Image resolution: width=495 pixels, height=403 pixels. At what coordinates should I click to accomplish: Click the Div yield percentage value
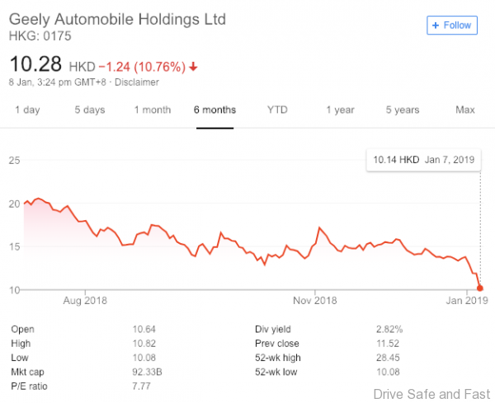click(389, 329)
